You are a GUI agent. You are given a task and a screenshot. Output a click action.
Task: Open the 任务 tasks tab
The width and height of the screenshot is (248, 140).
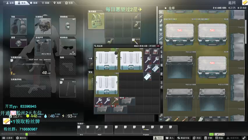pyautogui.click(x=69, y=3)
